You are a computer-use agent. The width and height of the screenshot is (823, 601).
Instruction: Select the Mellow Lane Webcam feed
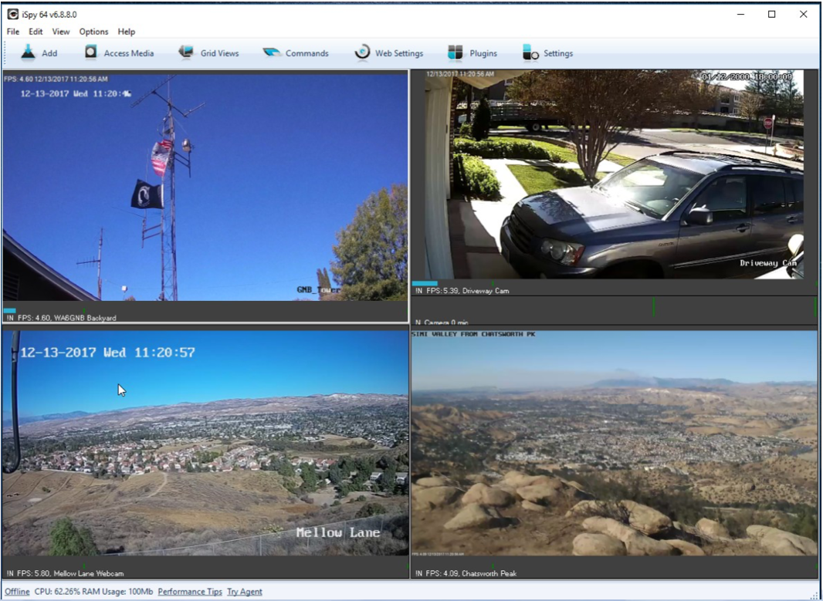coord(205,443)
